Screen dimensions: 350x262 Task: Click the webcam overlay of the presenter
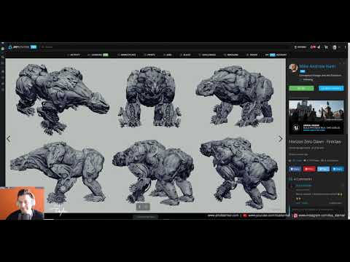tap(23, 203)
